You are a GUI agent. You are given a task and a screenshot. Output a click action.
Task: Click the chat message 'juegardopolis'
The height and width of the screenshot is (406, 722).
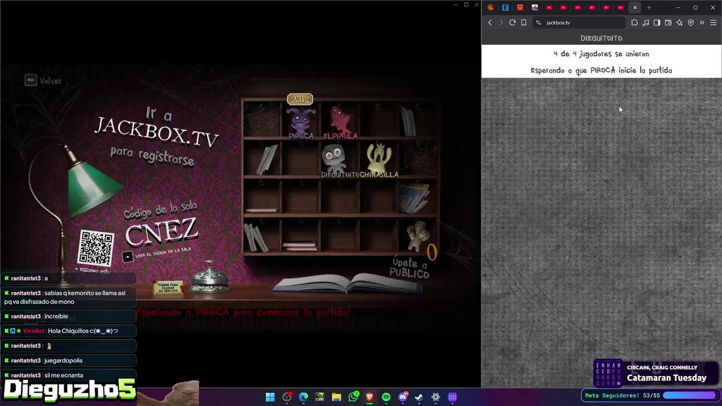(63, 360)
